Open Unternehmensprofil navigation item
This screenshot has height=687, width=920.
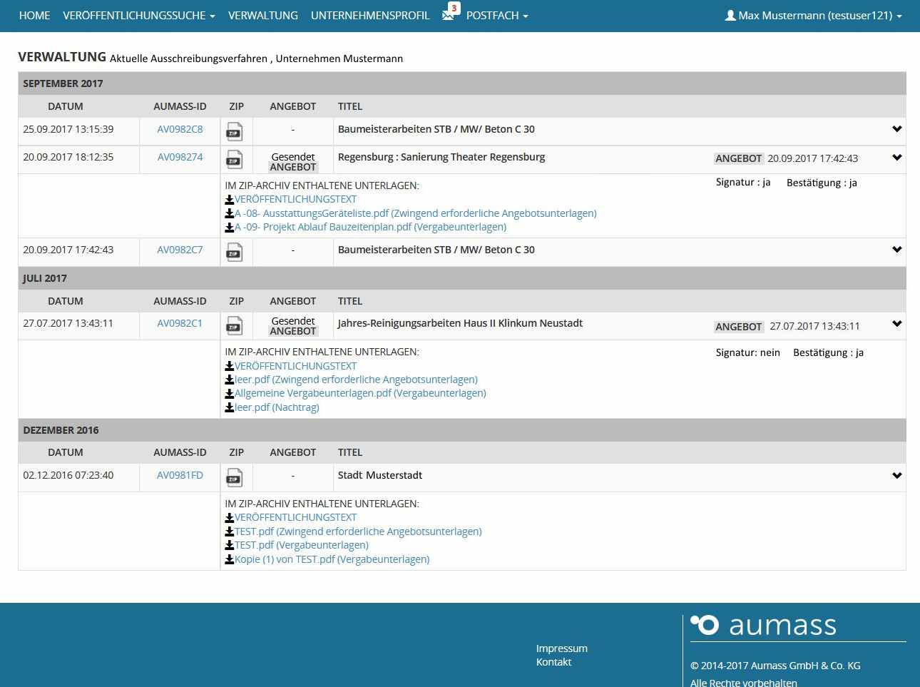pos(370,15)
